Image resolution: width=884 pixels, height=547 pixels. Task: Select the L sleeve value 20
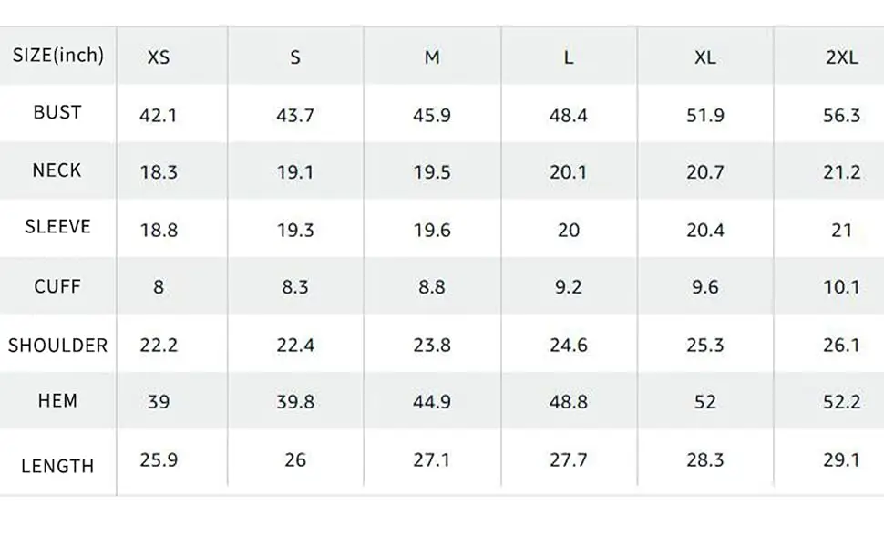pos(569,231)
